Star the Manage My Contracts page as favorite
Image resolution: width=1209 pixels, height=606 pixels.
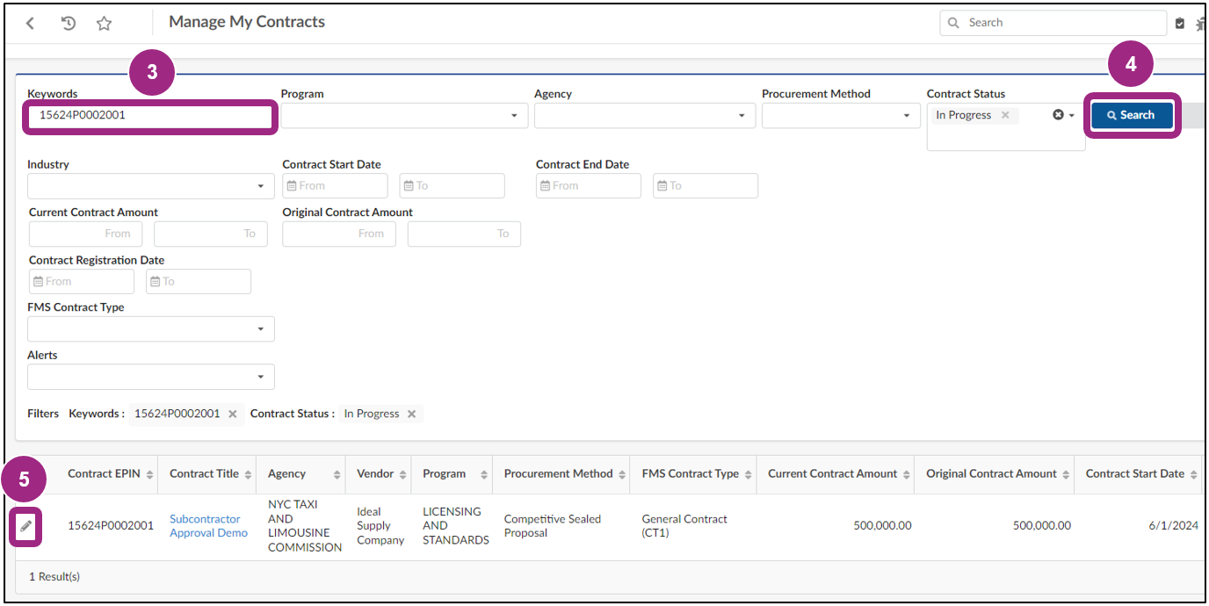point(105,23)
